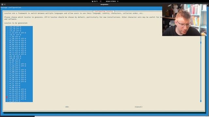
Task: Click the weather temperature indicator in top bar
Action: tap(95, 1)
